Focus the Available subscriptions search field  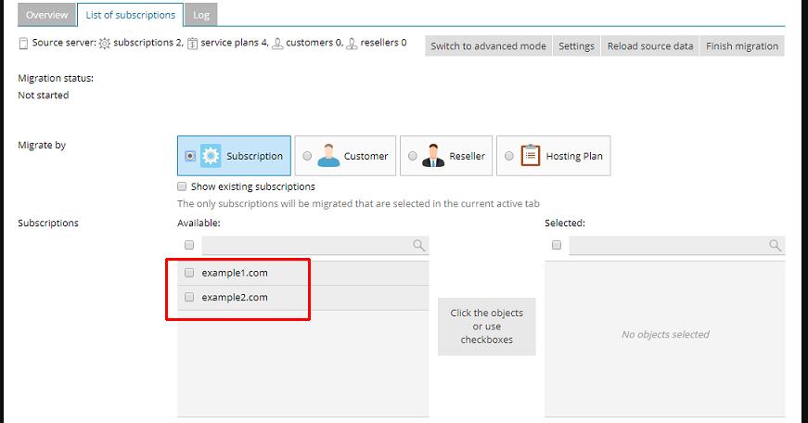click(306, 246)
